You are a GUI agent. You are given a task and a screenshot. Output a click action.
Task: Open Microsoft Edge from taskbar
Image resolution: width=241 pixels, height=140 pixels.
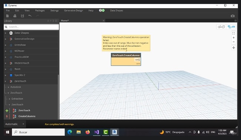70,132
